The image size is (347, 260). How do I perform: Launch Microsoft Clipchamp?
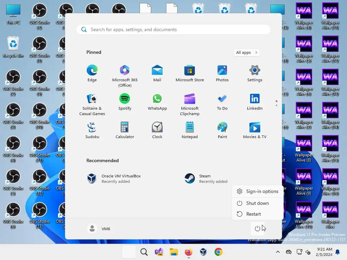[x=190, y=104]
